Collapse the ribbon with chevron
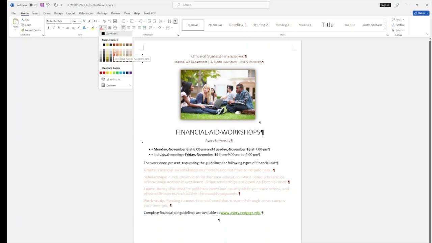 427,34
